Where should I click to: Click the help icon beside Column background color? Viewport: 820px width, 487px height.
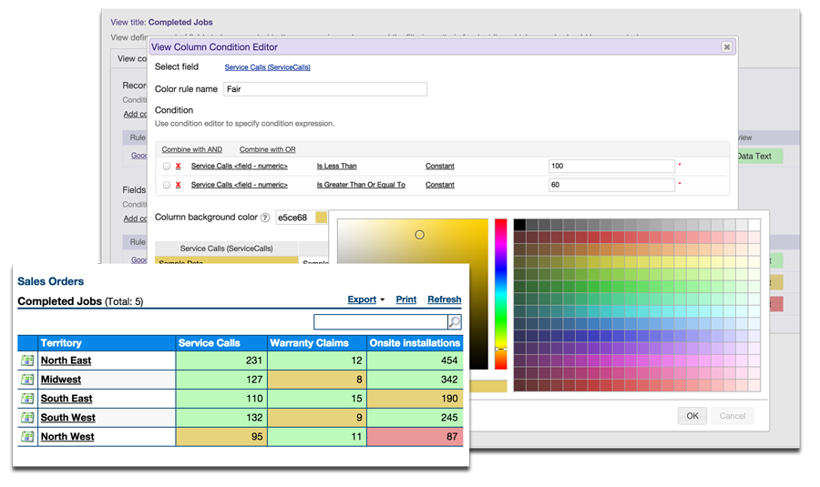[x=265, y=218]
